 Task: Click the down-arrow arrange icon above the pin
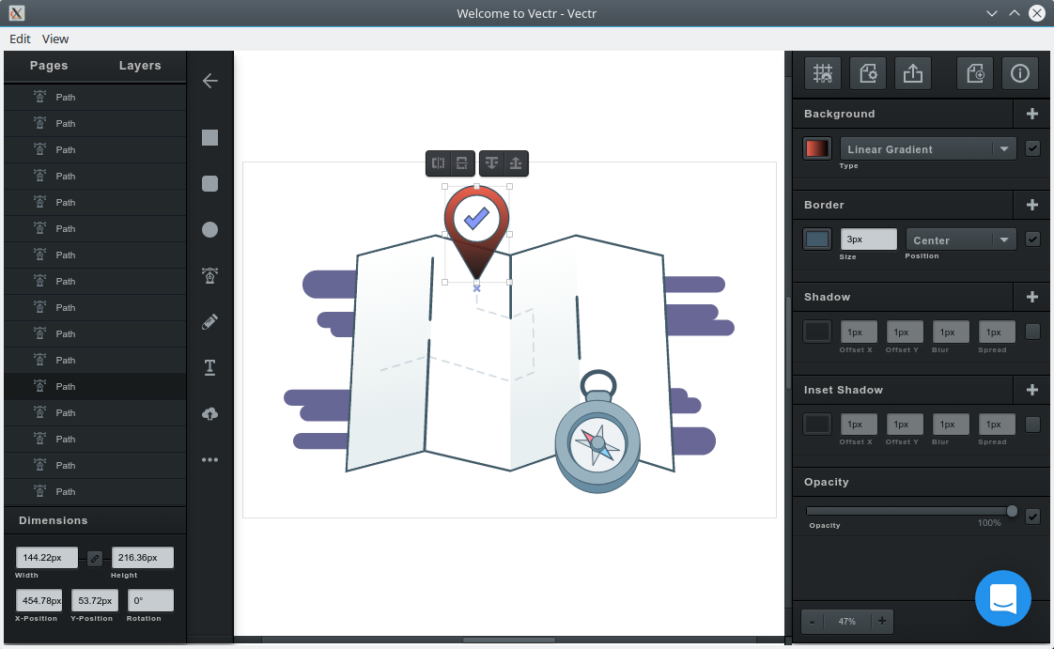[x=491, y=163]
